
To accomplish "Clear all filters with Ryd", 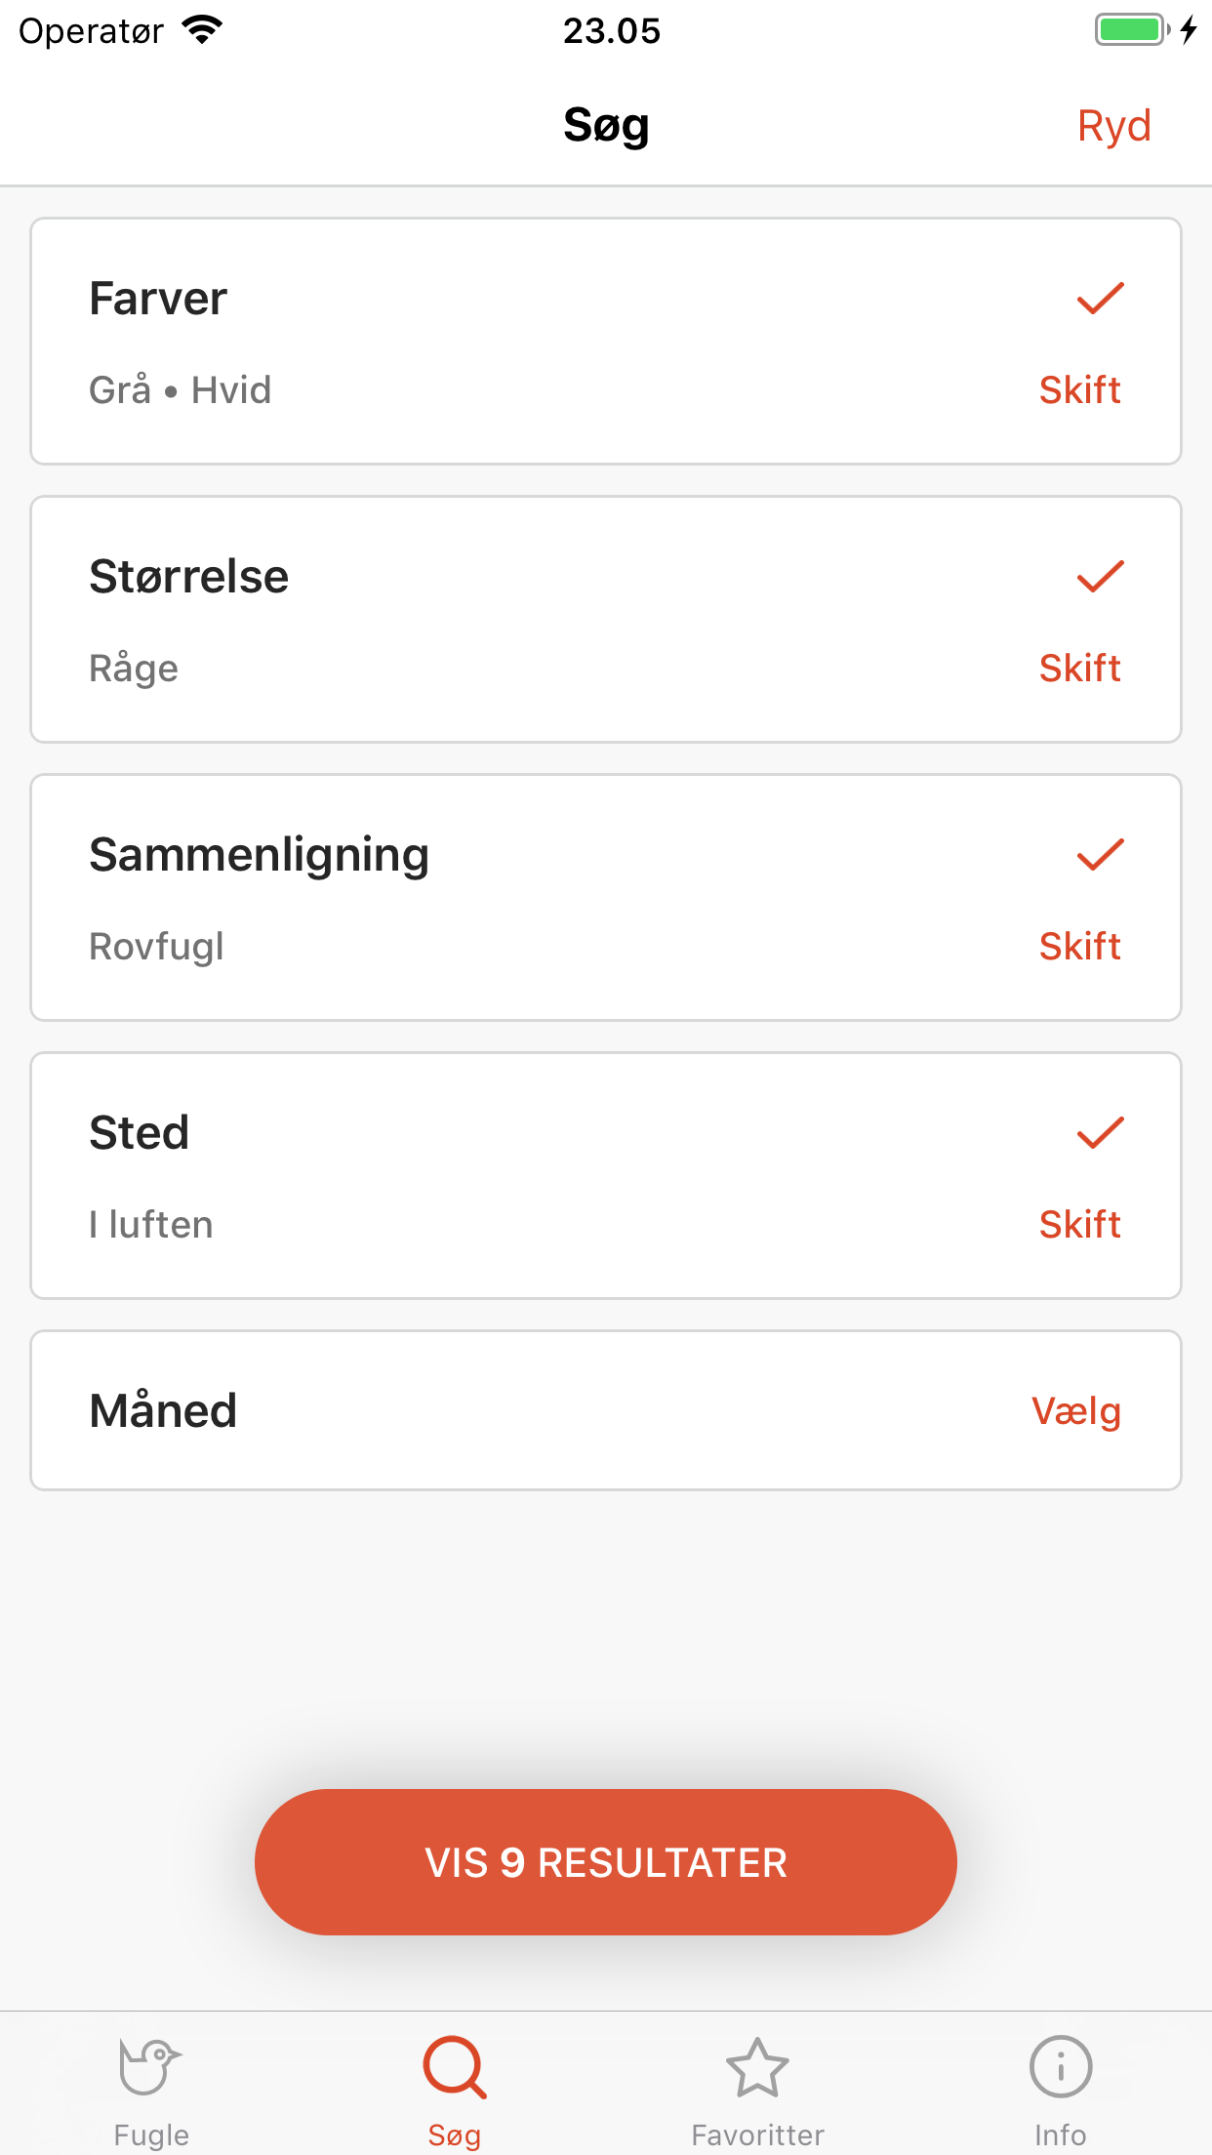I will pyautogui.click(x=1113, y=126).
